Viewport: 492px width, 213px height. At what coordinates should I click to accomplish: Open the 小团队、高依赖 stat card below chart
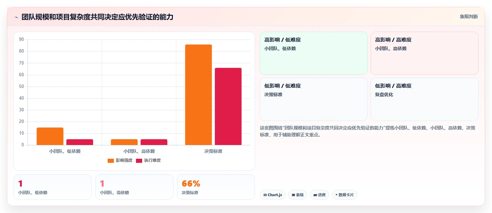click(134, 187)
